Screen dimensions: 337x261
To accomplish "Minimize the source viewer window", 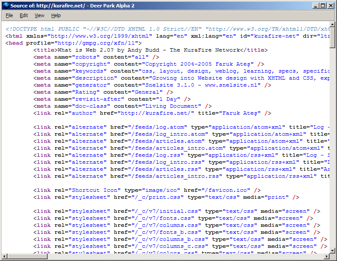I will point(316,6).
